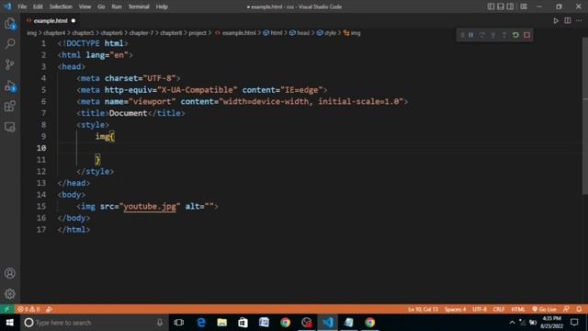Open the Extensions view

tap(10, 107)
